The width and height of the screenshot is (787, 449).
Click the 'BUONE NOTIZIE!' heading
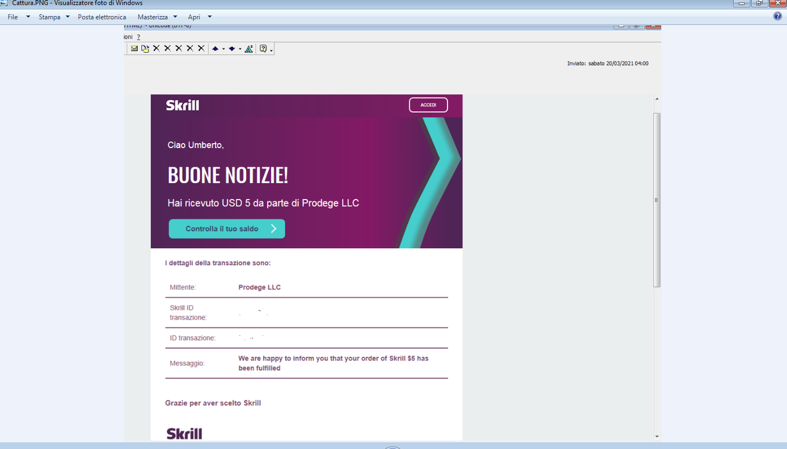[x=228, y=176]
